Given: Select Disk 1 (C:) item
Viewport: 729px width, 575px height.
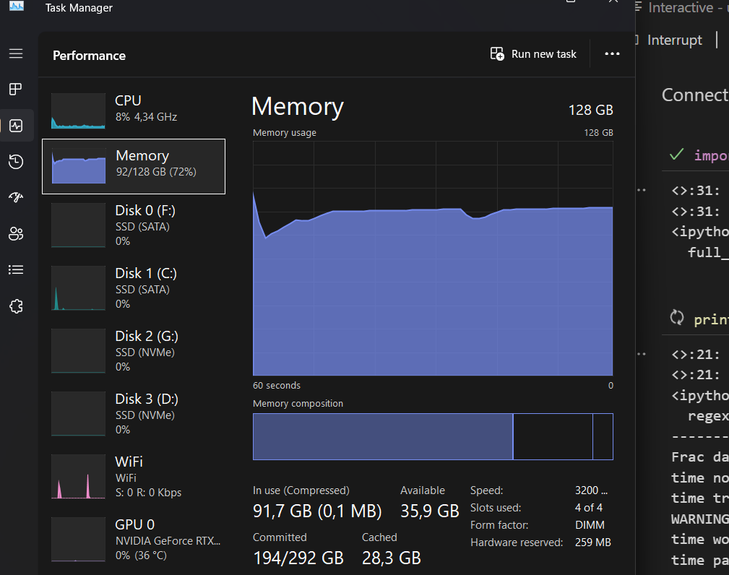Looking at the screenshot, I should click(x=134, y=288).
